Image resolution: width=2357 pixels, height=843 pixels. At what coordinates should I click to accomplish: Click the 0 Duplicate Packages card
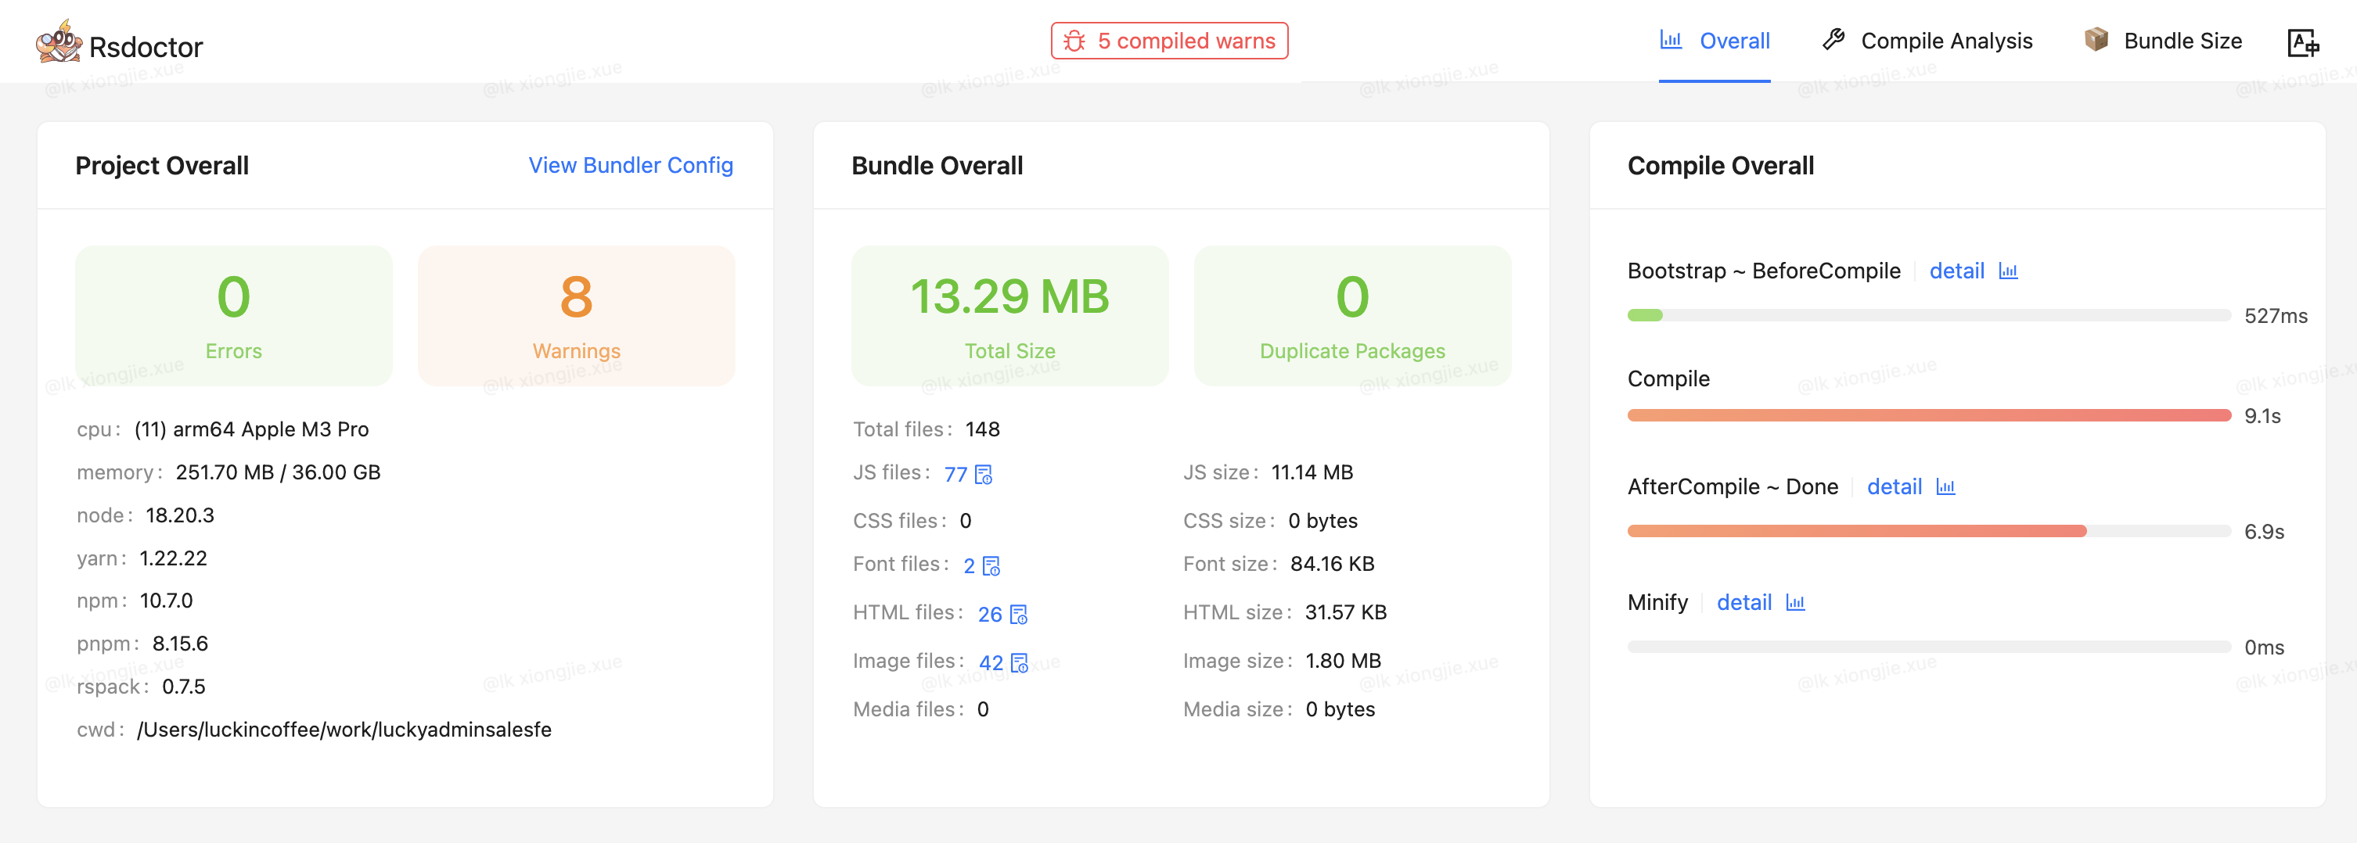click(x=1352, y=315)
